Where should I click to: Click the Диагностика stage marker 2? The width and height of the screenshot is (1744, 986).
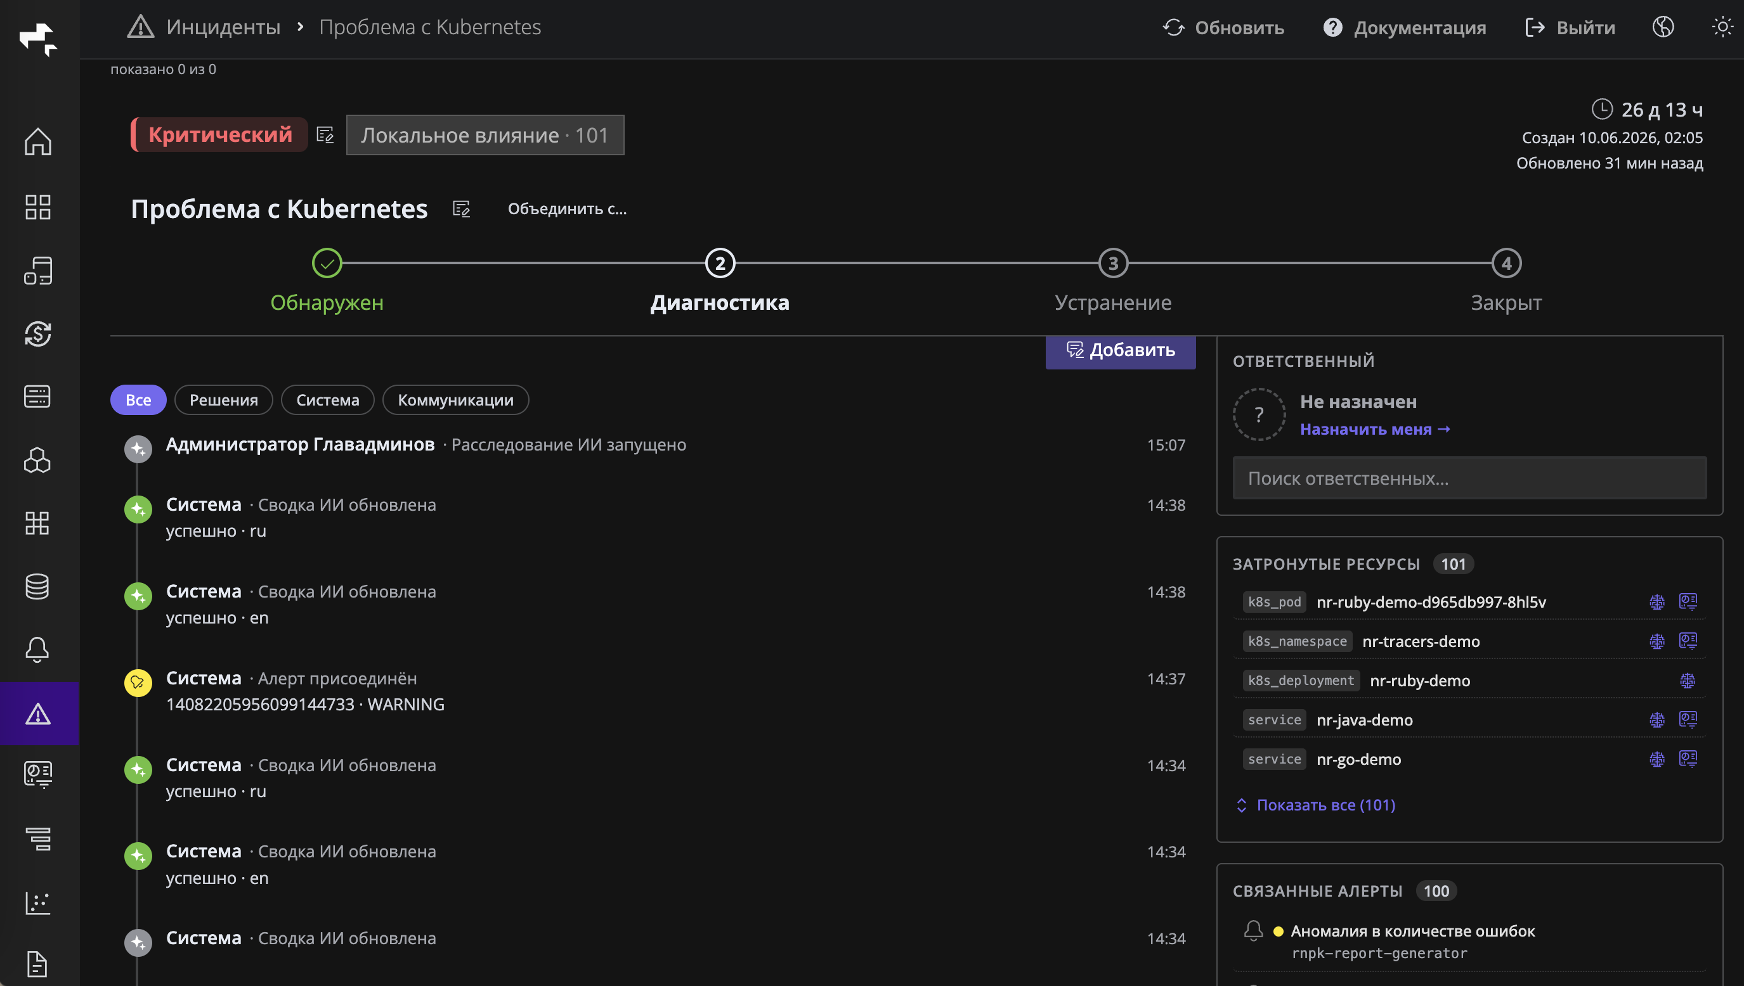point(720,263)
